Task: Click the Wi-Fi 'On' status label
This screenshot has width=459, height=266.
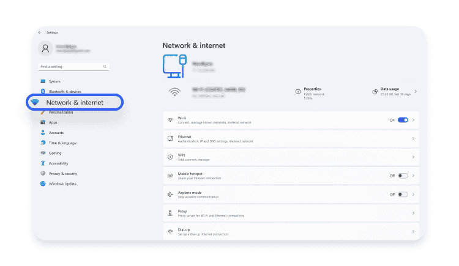Action: click(392, 120)
